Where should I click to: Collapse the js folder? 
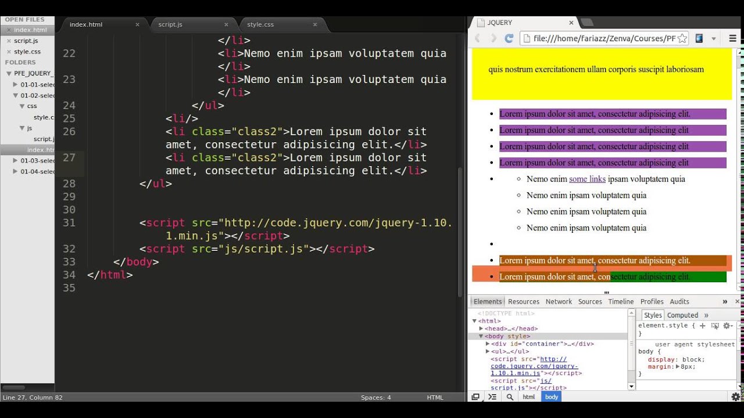22,128
